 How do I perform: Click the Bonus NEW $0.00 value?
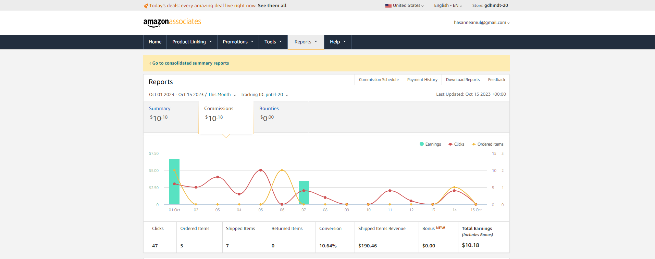pos(429,246)
